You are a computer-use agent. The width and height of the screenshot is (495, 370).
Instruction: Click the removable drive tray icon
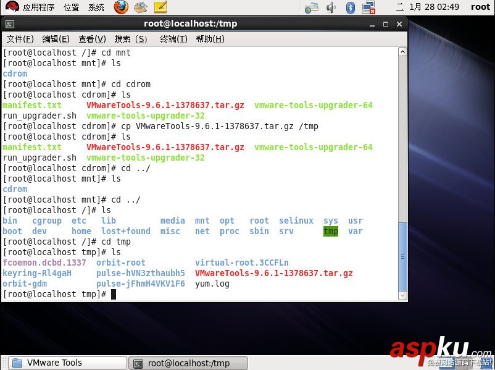click(x=312, y=7)
